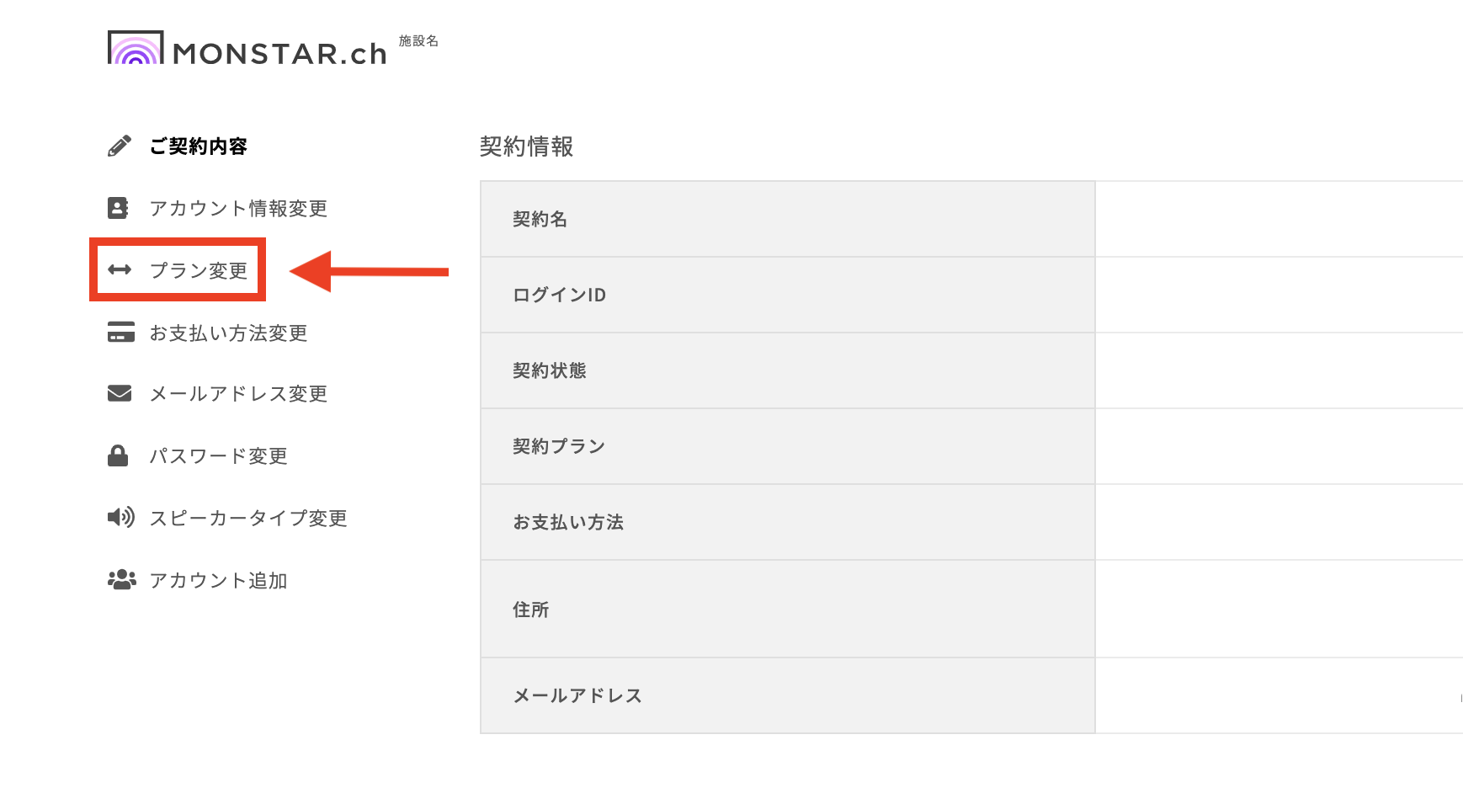This screenshot has height=788, width=1463.
Task: Click the 契約プラン row label
Action: coord(559,446)
